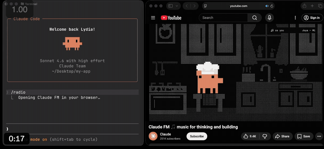
Task: Share the Claude FM video
Action: point(282,136)
